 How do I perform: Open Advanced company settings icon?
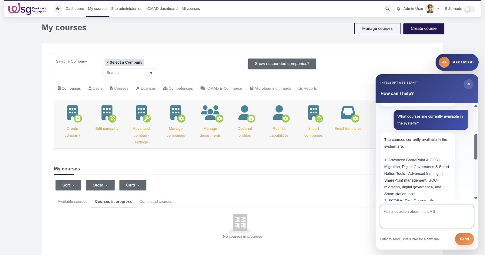(x=143, y=113)
